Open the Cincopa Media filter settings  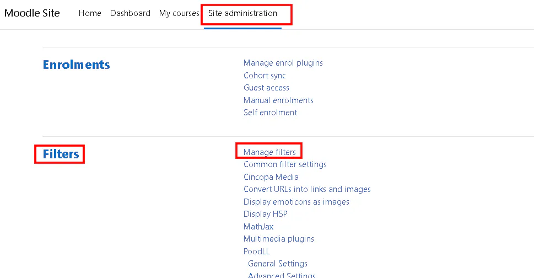[271, 177]
